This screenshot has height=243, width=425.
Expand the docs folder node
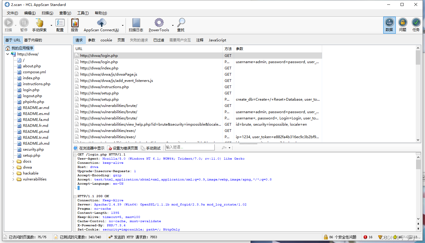pos(13,161)
